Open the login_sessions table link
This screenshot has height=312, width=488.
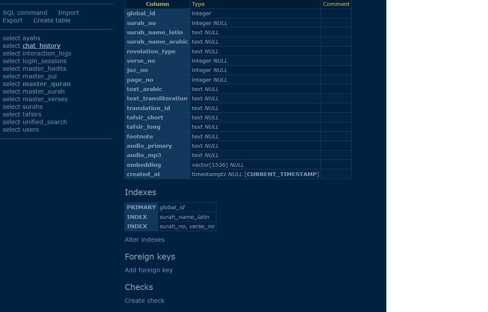click(44, 61)
